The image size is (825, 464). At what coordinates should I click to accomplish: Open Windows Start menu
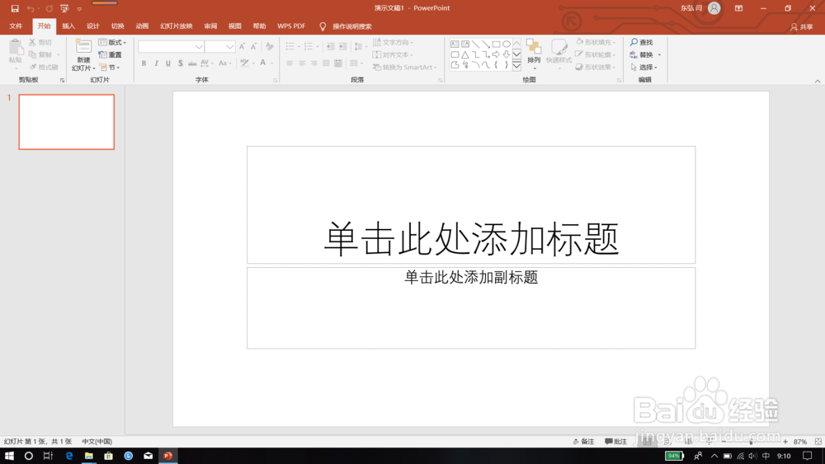(x=9, y=456)
